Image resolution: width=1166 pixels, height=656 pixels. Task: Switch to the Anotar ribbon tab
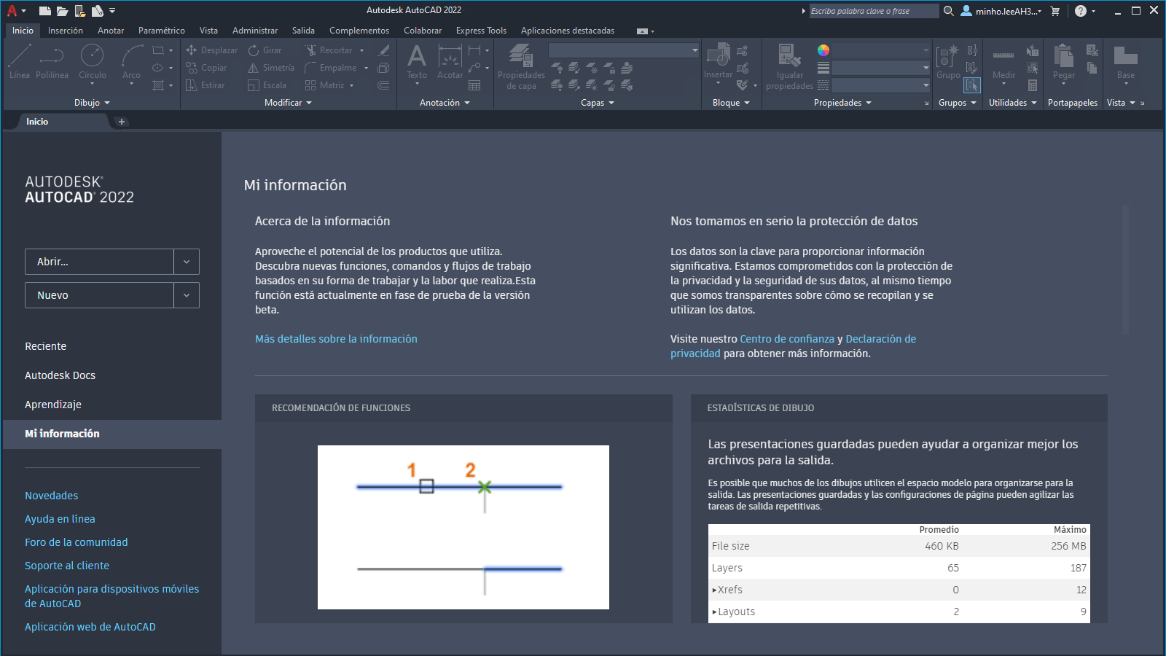point(111,31)
